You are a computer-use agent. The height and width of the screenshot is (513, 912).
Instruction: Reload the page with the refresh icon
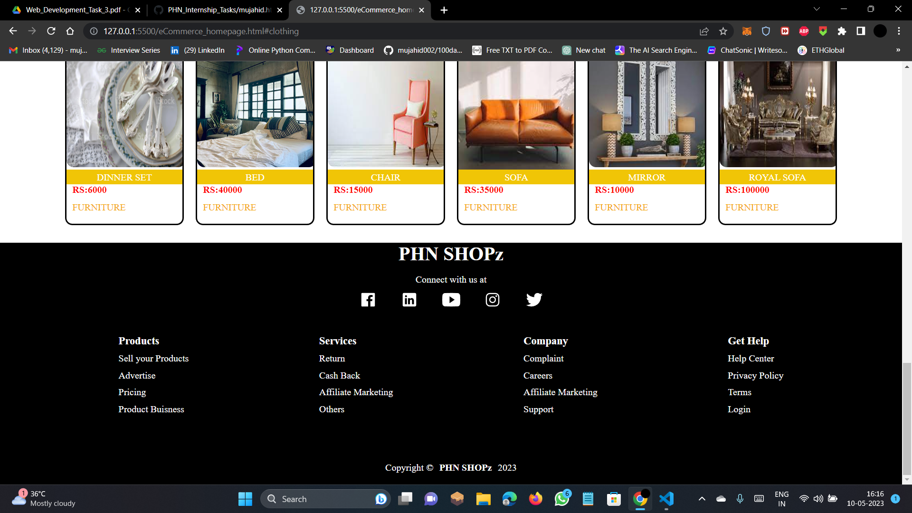click(x=51, y=31)
